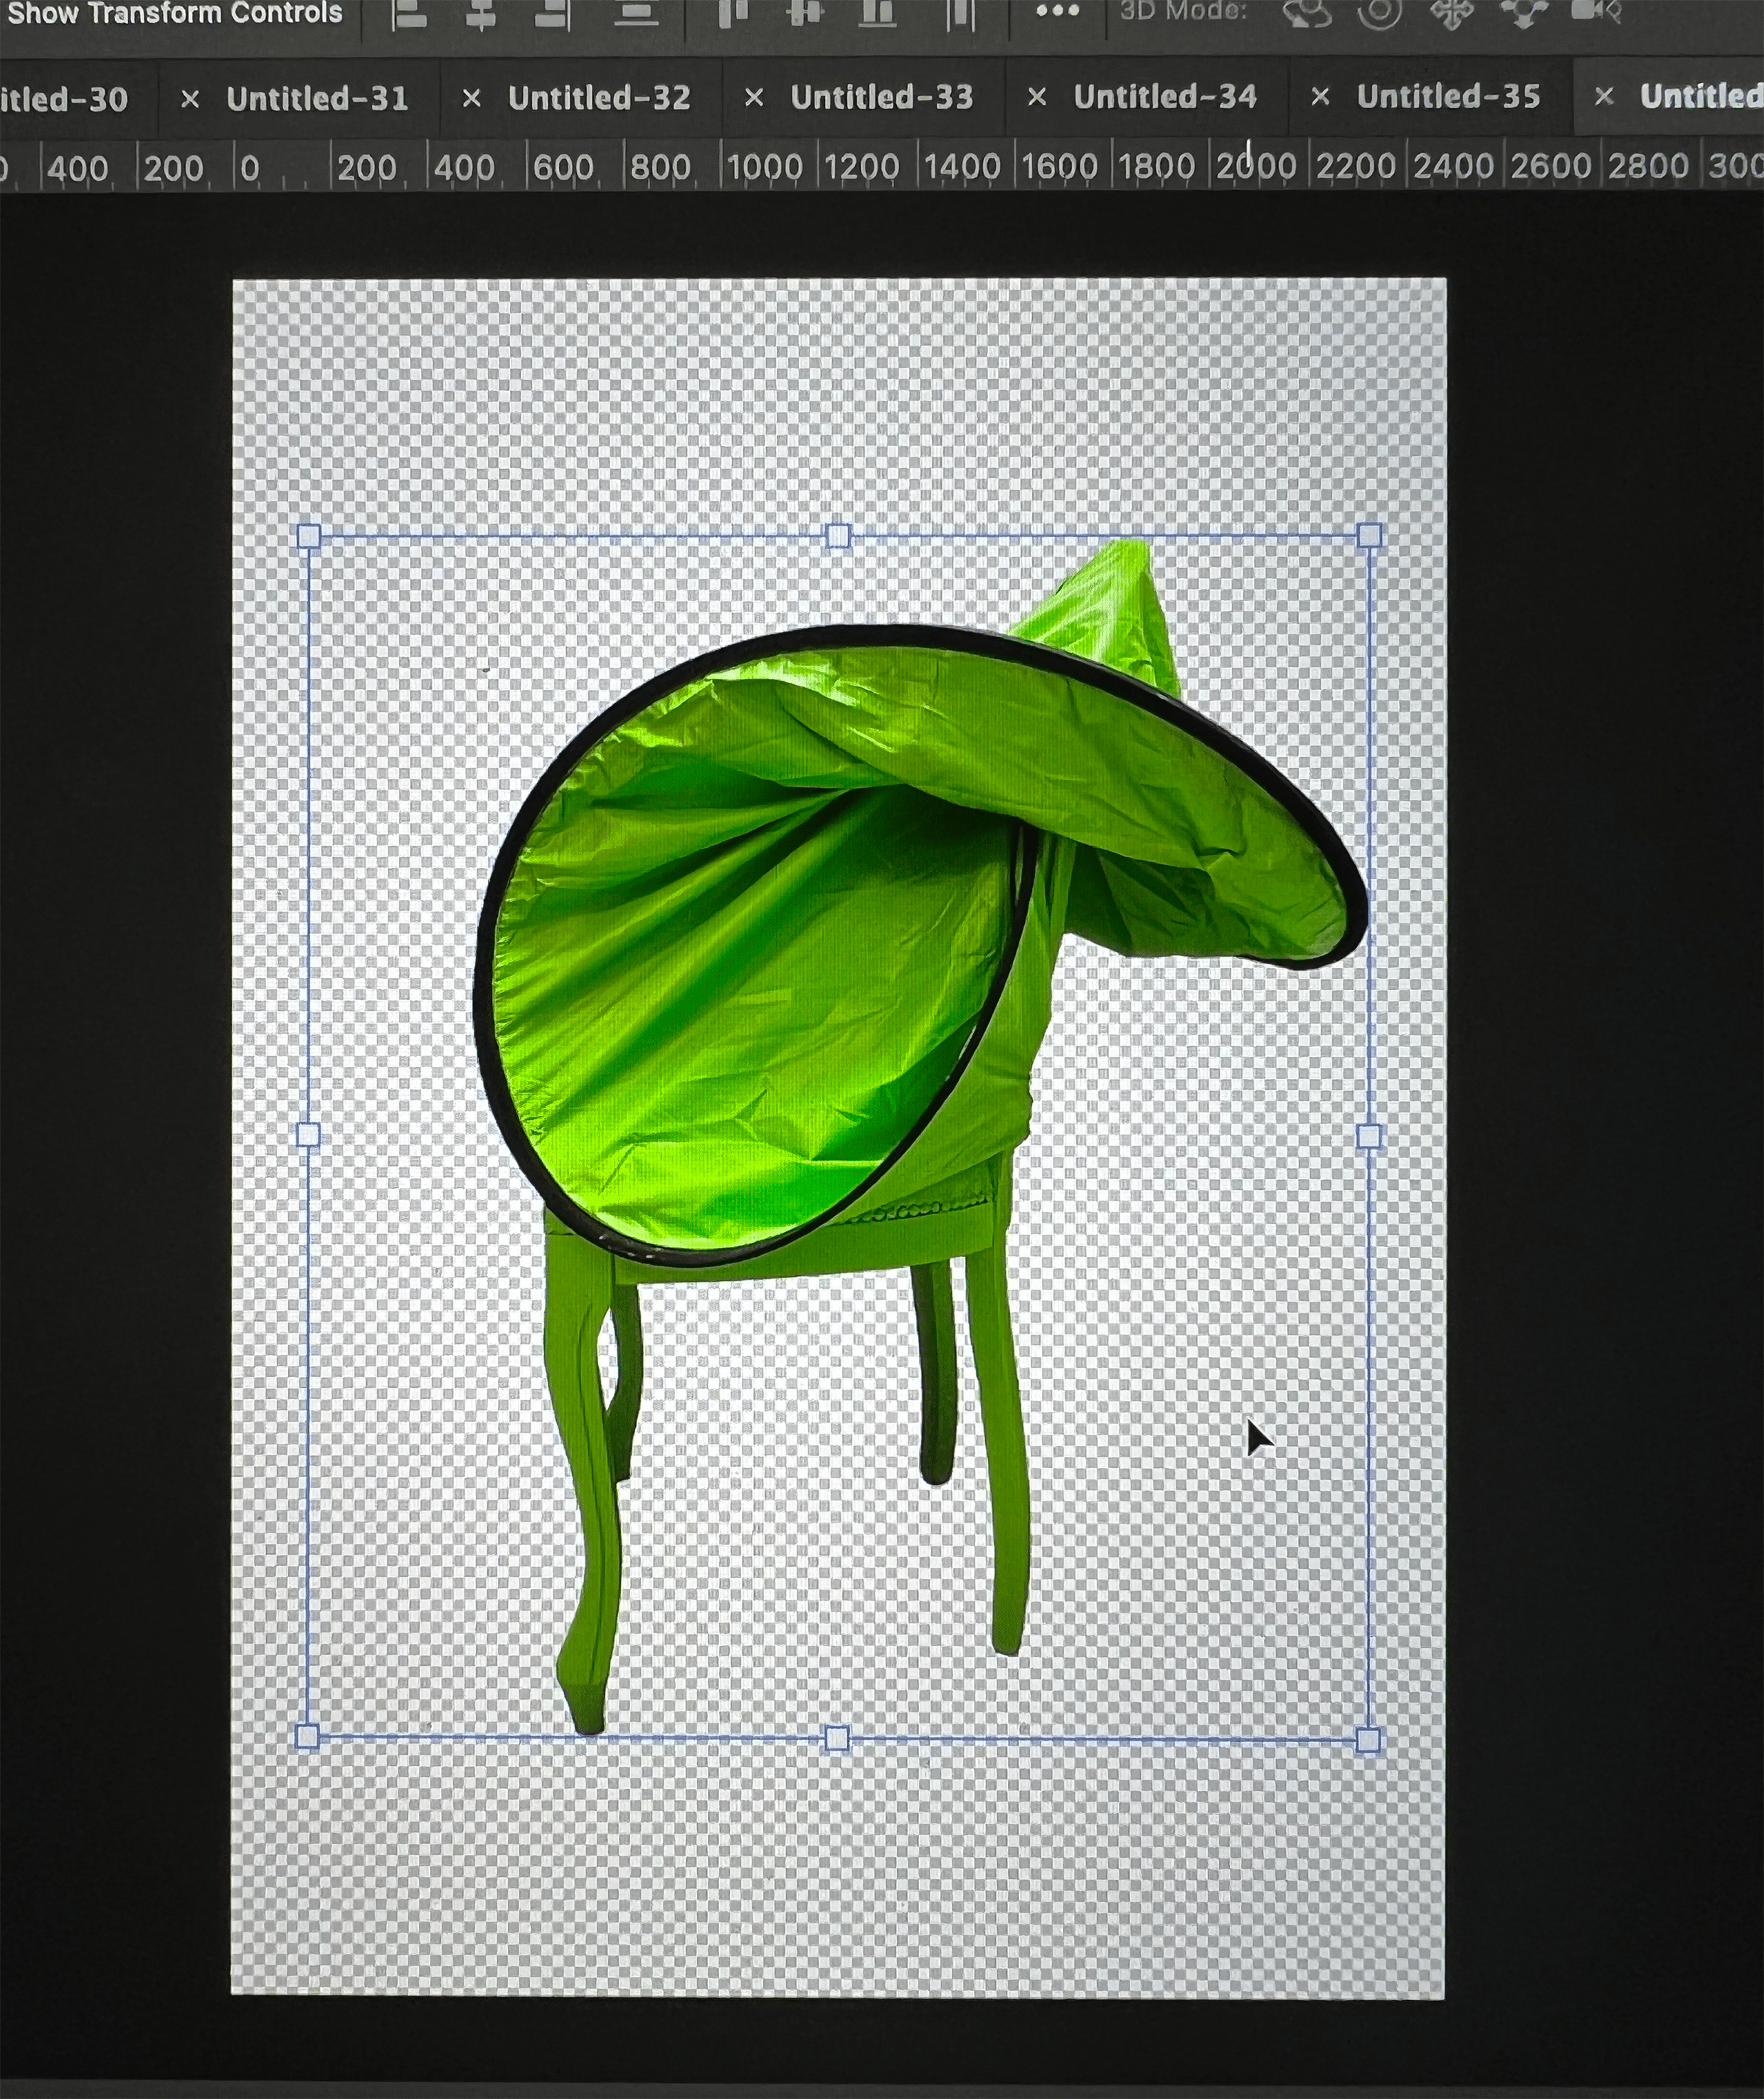Select the 3D Roll mode icon
This screenshot has height=2099, width=1764.
tap(1380, 13)
